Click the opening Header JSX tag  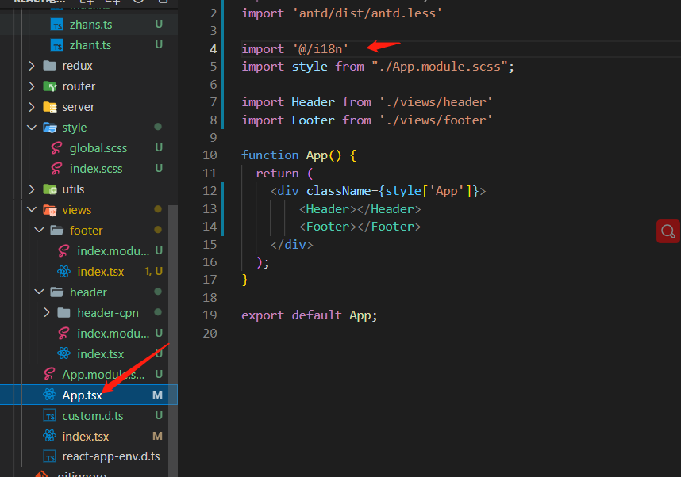pyautogui.click(x=328, y=209)
